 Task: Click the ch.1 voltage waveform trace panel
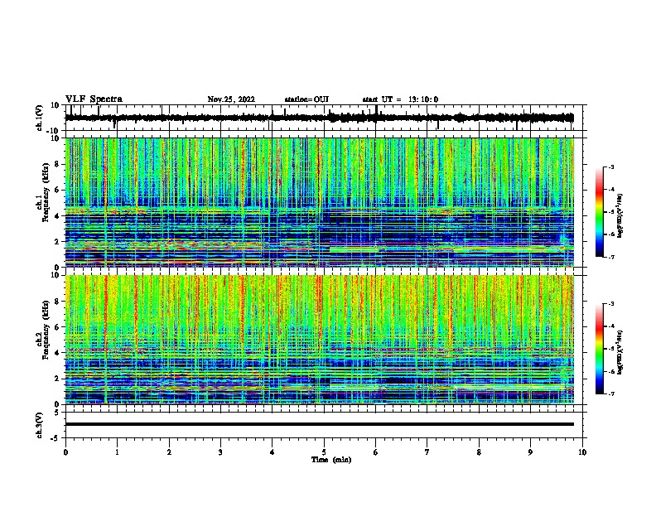pyautogui.click(x=324, y=118)
